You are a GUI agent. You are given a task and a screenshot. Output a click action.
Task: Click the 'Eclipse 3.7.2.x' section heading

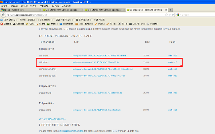[47, 86]
